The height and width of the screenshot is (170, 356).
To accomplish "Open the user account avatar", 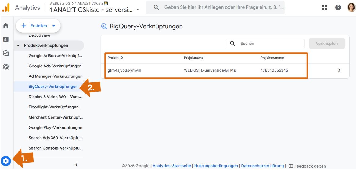I will point(351,8).
